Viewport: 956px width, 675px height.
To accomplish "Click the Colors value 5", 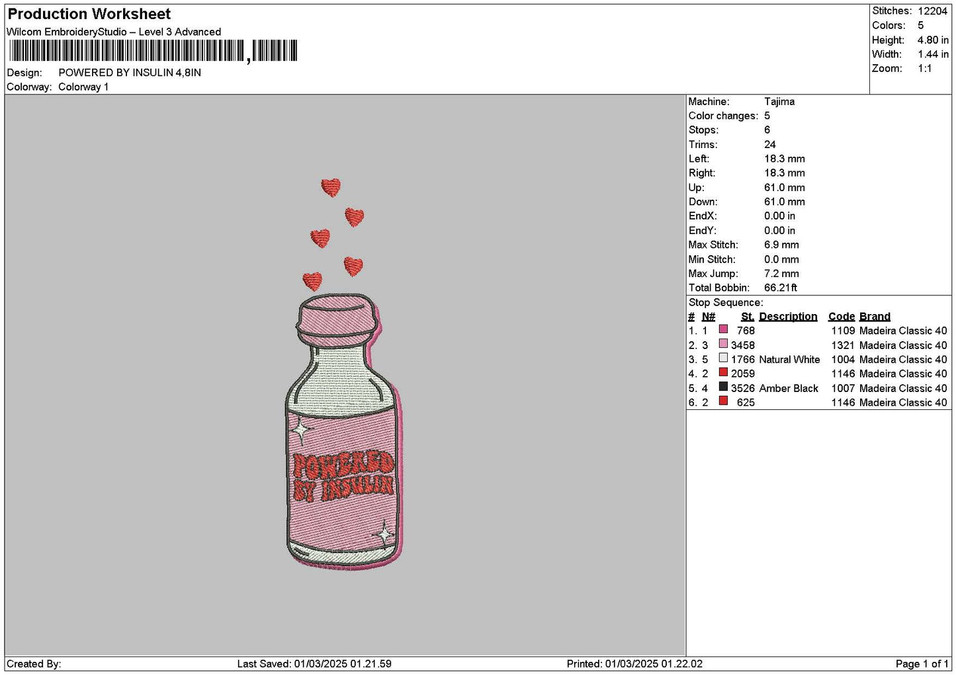I will [920, 26].
